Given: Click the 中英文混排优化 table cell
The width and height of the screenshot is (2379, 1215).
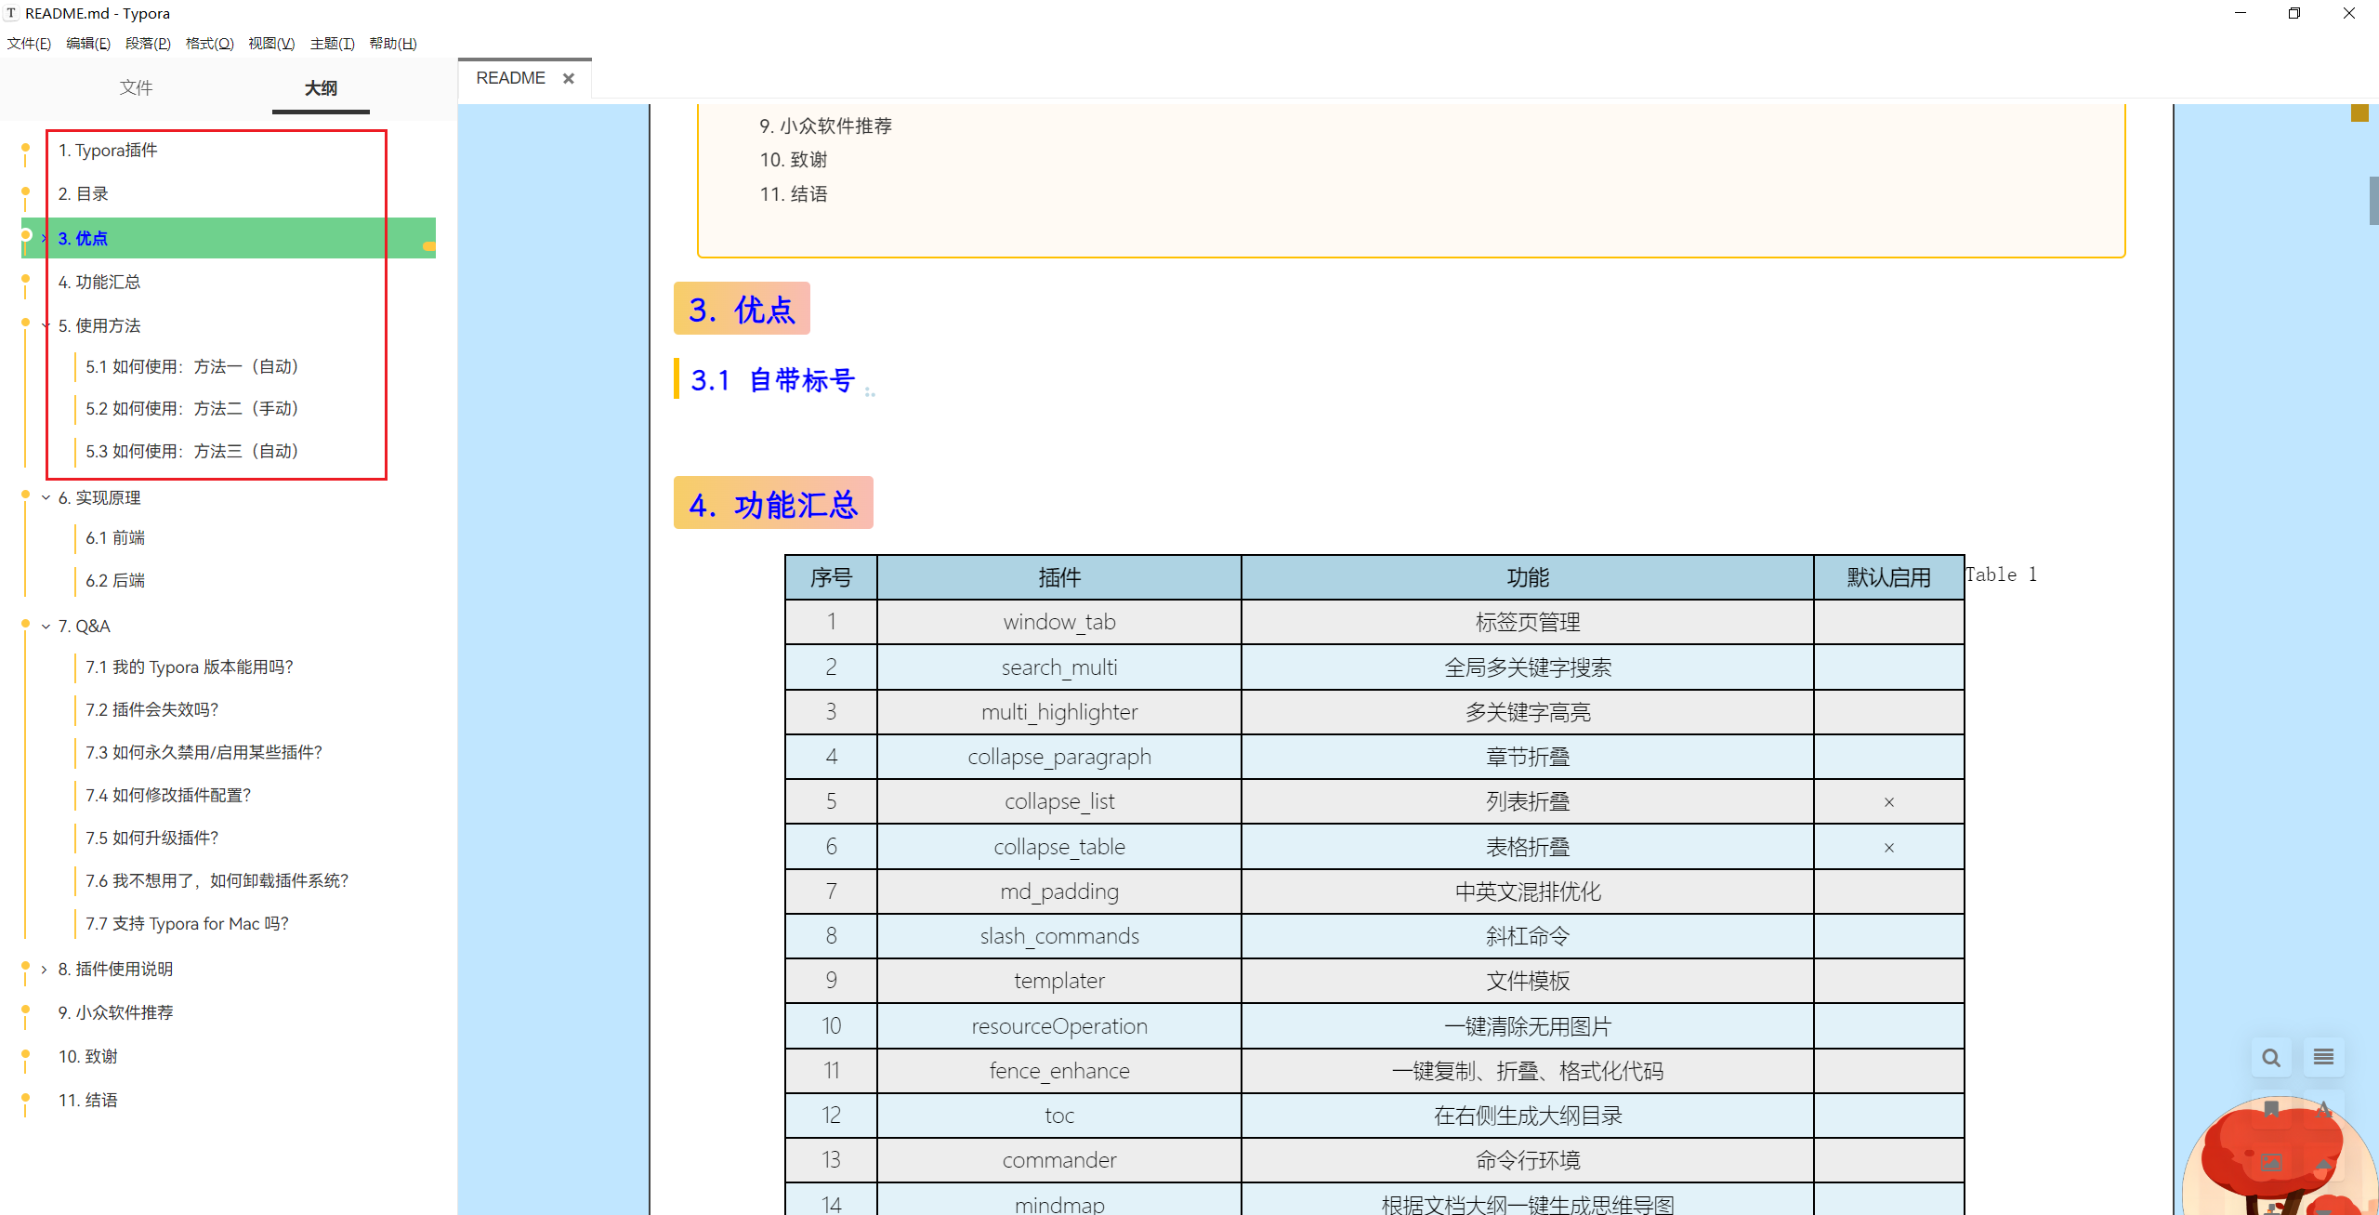Looking at the screenshot, I should tap(1528, 891).
